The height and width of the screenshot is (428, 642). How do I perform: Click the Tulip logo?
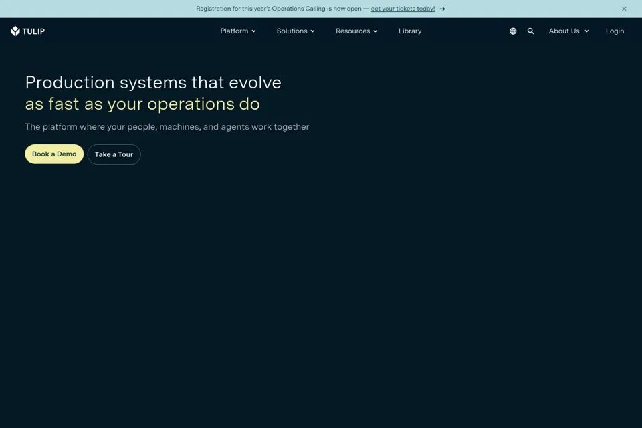pos(27,31)
